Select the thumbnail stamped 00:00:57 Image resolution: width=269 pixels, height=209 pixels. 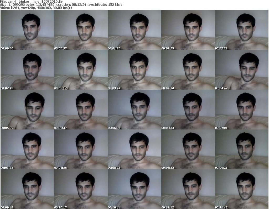tap(81, 30)
